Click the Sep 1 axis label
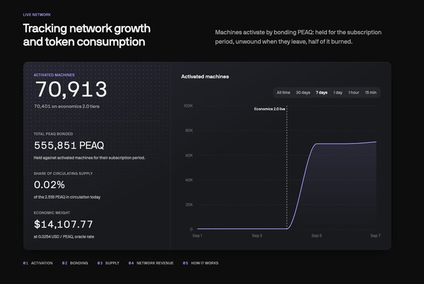Screen dimensions: 424x284 (x=197, y=235)
